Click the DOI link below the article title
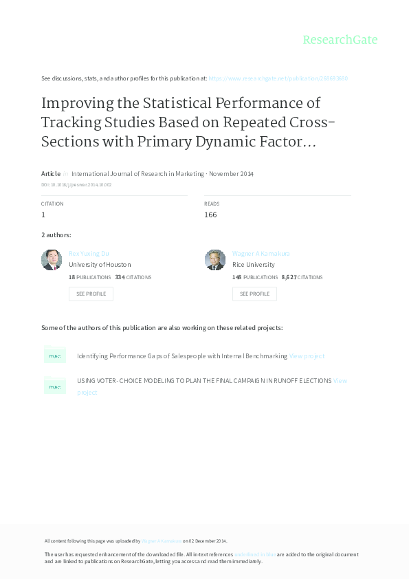Image resolution: width=409 pixels, height=579 pixels. point(77,184)
